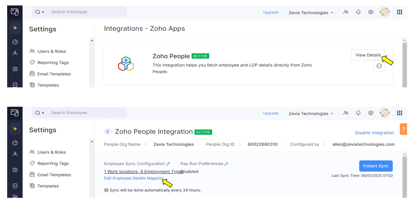Image resolution: width=417 pixels, height=206 pixels.
Task: Click Disable Integration link
Action: point(374,133)
